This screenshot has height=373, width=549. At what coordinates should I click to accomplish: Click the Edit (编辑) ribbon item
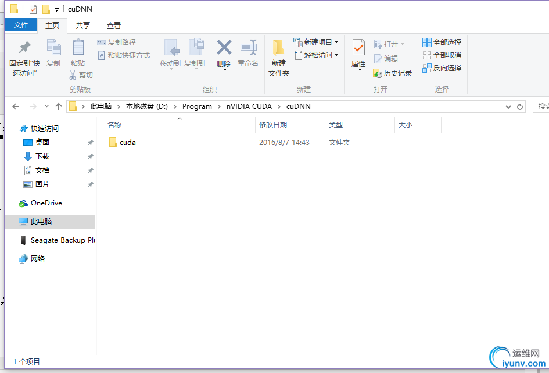coord(386,59)
